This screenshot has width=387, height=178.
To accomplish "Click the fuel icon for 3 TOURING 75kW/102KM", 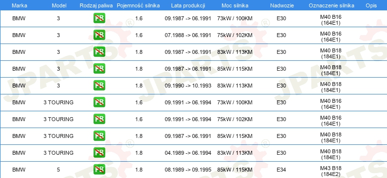I will tap(99, 119).
